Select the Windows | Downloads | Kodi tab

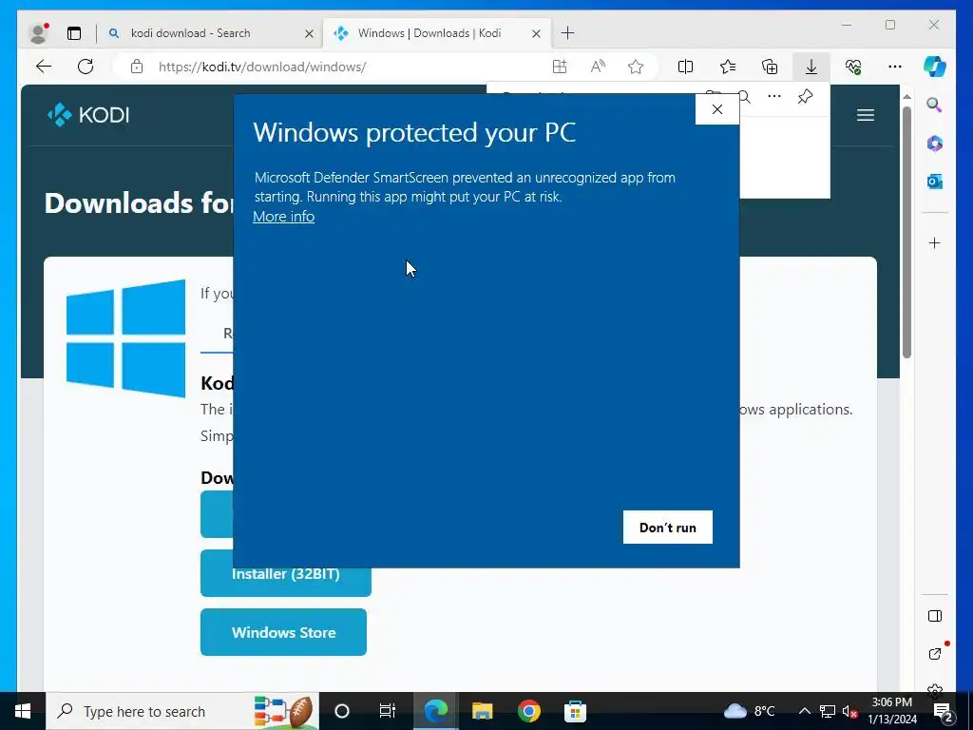(429, 33)
